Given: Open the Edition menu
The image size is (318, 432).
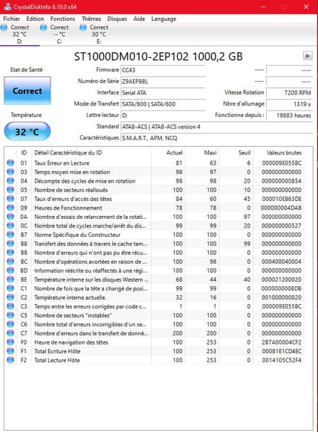Looking at the screenshot, I should tap(35, 19).
